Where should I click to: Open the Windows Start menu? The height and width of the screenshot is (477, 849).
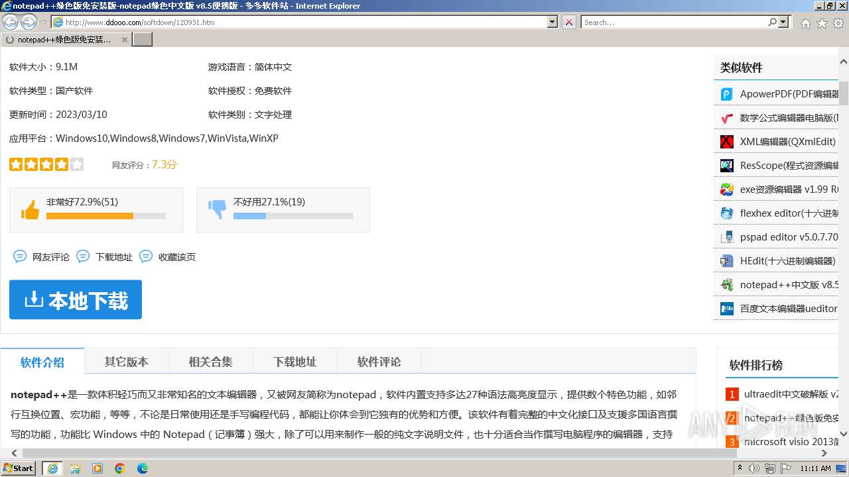click(19, 468)
